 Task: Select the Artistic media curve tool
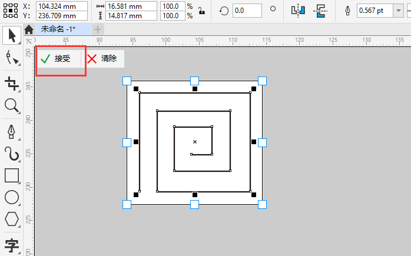(x=12, y=154)
